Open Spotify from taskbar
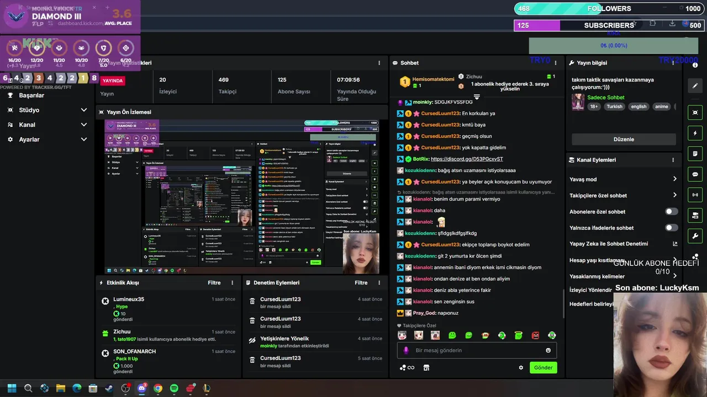The width and height of the screenshot is (707, 397). [174, 388]
